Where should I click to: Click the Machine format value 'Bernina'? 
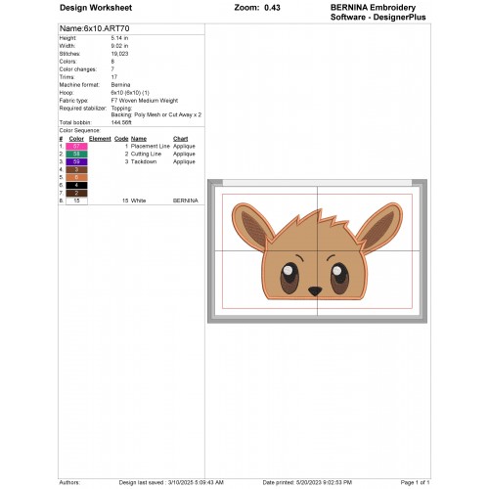120,85
